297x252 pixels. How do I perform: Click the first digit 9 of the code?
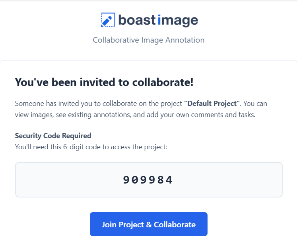[126, 180]
